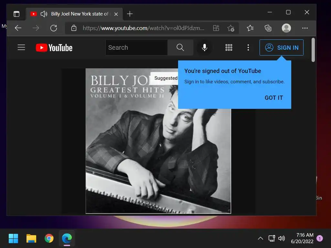This screenshot has height=248, width=331.
Task: Click the YouTube Search field
Action: tap(137, 47)
